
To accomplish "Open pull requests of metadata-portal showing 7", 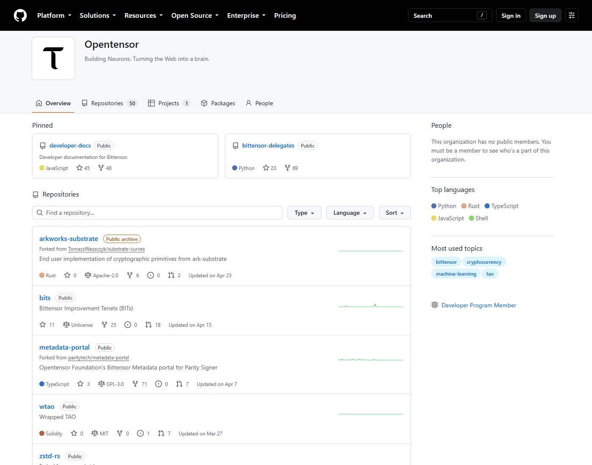I will tap(182, 384).
